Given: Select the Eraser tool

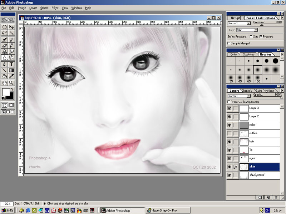Looking at the screenshot, I should pyautogui.click(x=5, y=46).
